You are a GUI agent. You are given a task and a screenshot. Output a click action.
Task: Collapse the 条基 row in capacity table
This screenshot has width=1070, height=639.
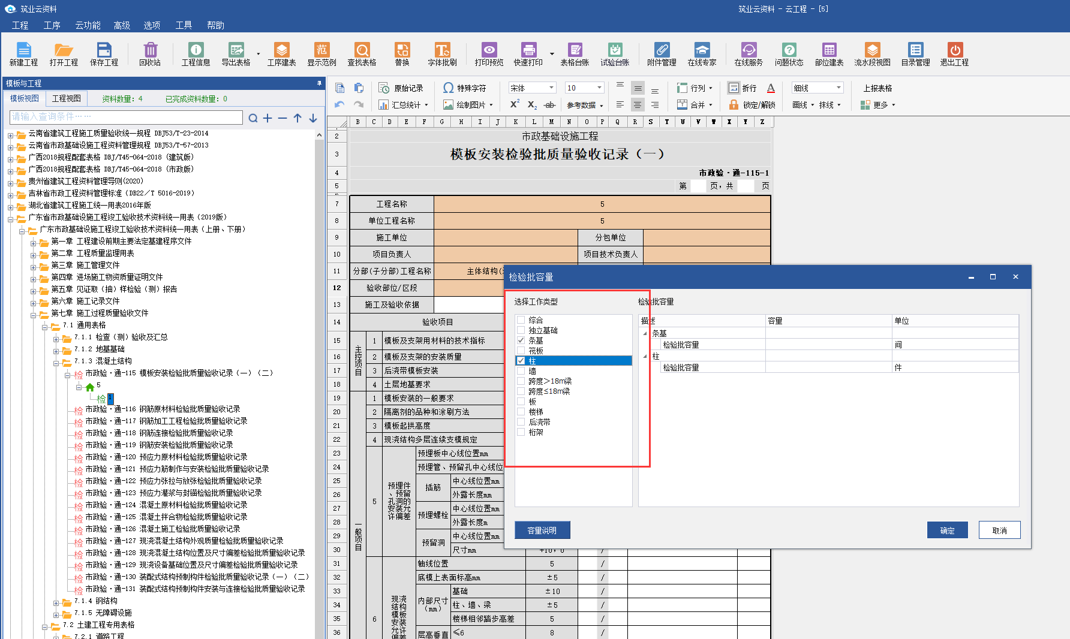(645, 334)
